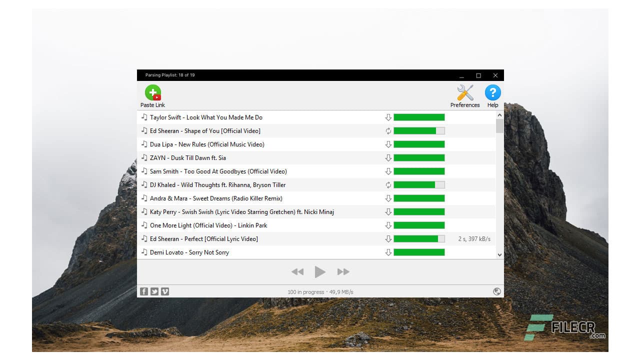This screenshot has height=360, width=640.
Task: Select the ZAYN Dusk Till Dawn track
Action: pos(225,157)
